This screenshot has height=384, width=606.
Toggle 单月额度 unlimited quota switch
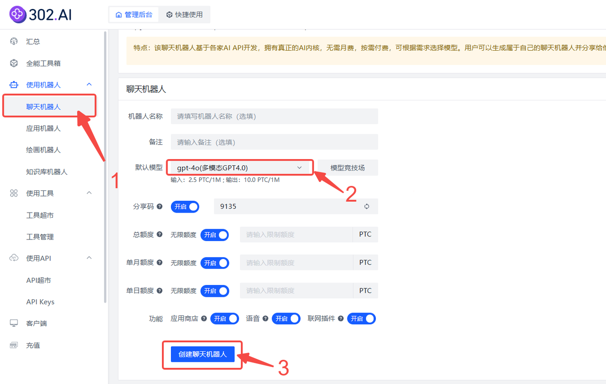coord(214,263)
